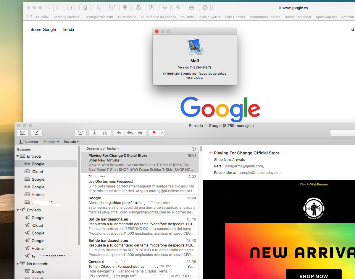This screenshot has width=355, height=279.
Task: Toggle Safari sidebar button
Action: (x=70, y=8)
